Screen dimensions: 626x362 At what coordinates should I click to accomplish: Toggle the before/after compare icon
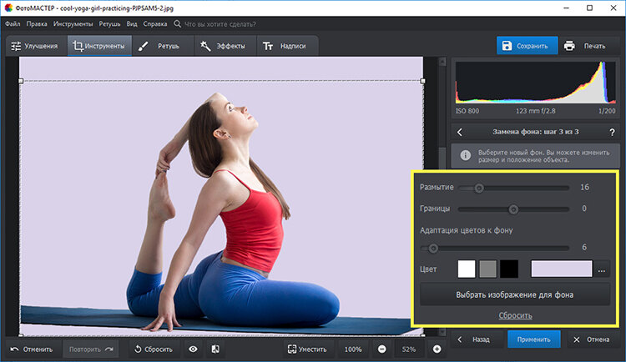coord(215,349)
